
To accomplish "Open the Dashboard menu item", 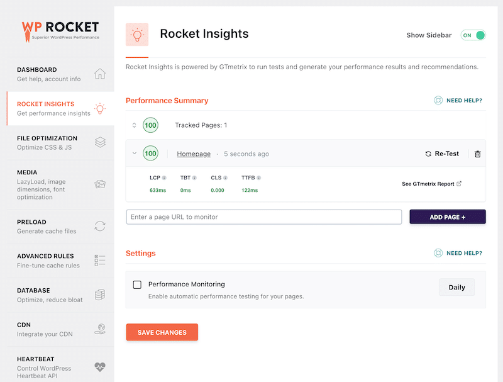I will [60, 74].
